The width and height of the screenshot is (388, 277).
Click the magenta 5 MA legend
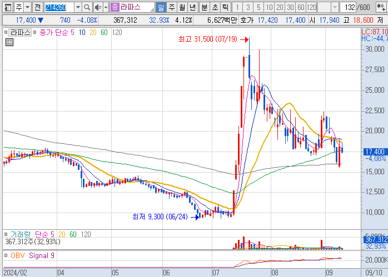(72, 32)
